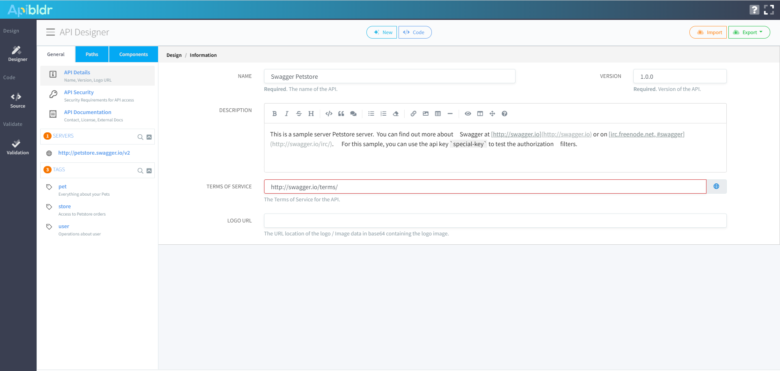Insert a link in description

(414, 114)
